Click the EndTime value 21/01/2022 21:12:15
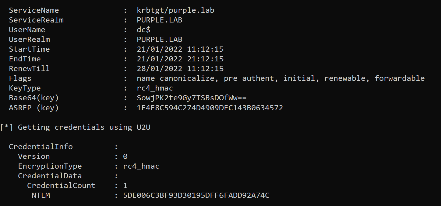 tap(180, 59)
